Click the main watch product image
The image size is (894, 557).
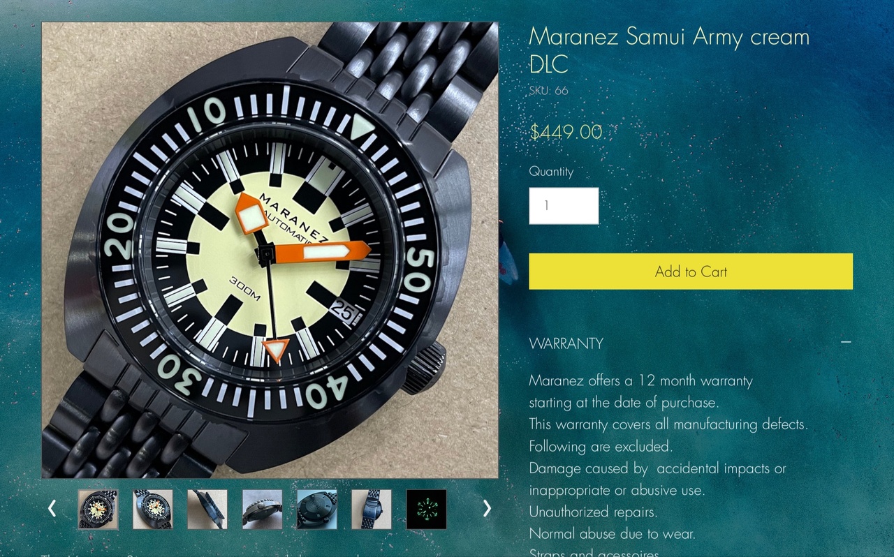click(270, 251)
